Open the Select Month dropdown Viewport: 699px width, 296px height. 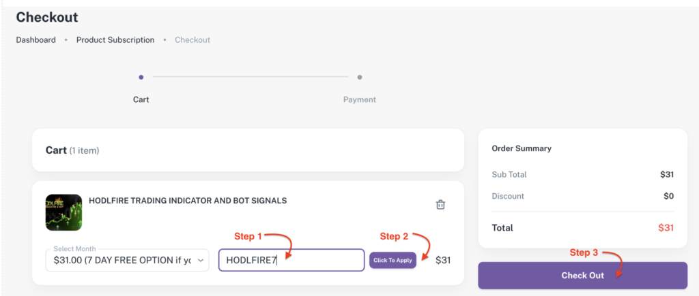click(x=127, y=260)
